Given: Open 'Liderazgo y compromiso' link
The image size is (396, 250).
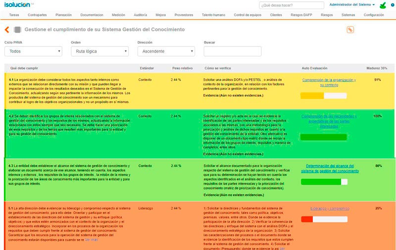Looking at the screenshot, I should (x=330, y=208).
